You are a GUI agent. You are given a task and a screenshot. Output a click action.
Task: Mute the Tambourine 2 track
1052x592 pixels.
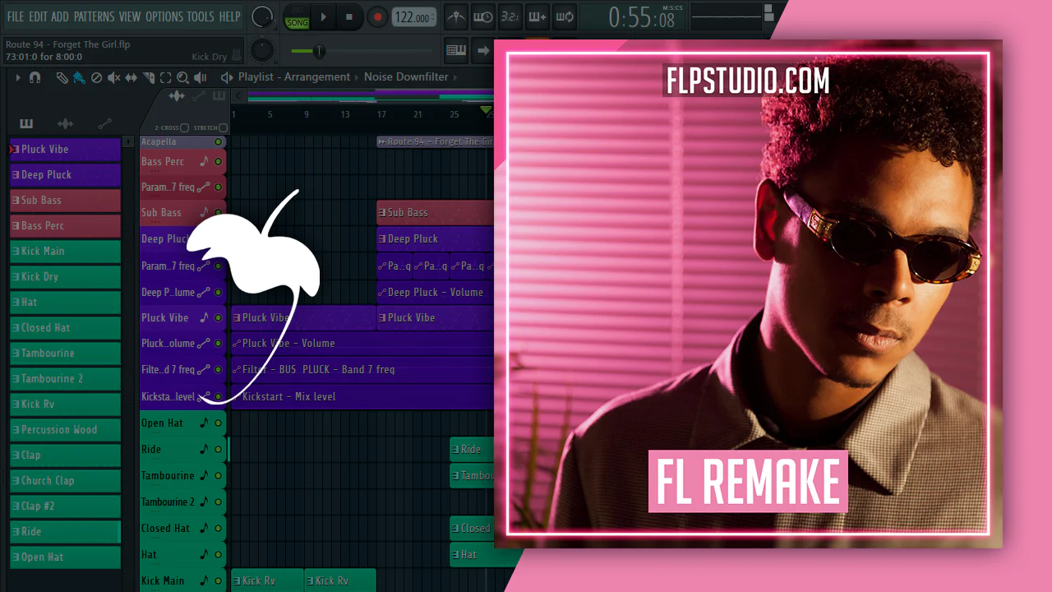(x=218, y=502)
